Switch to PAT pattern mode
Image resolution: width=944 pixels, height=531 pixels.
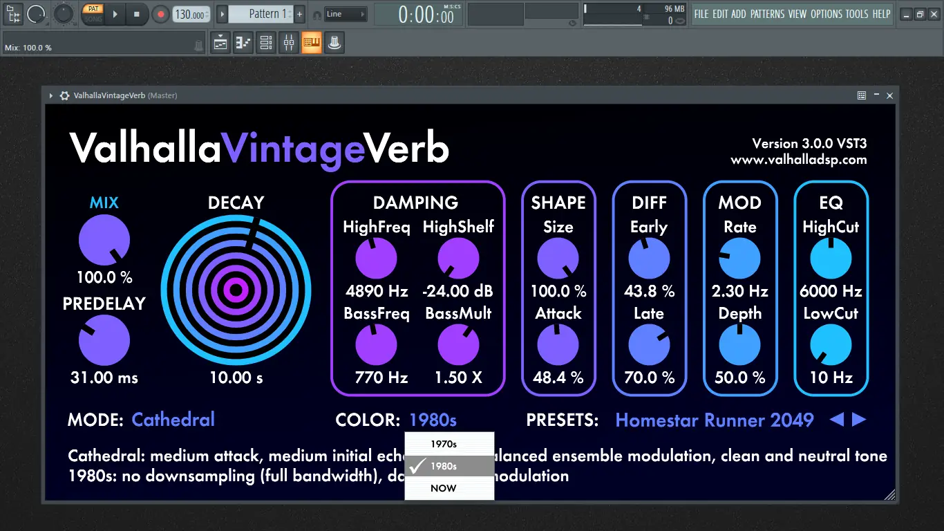(93, 9)
